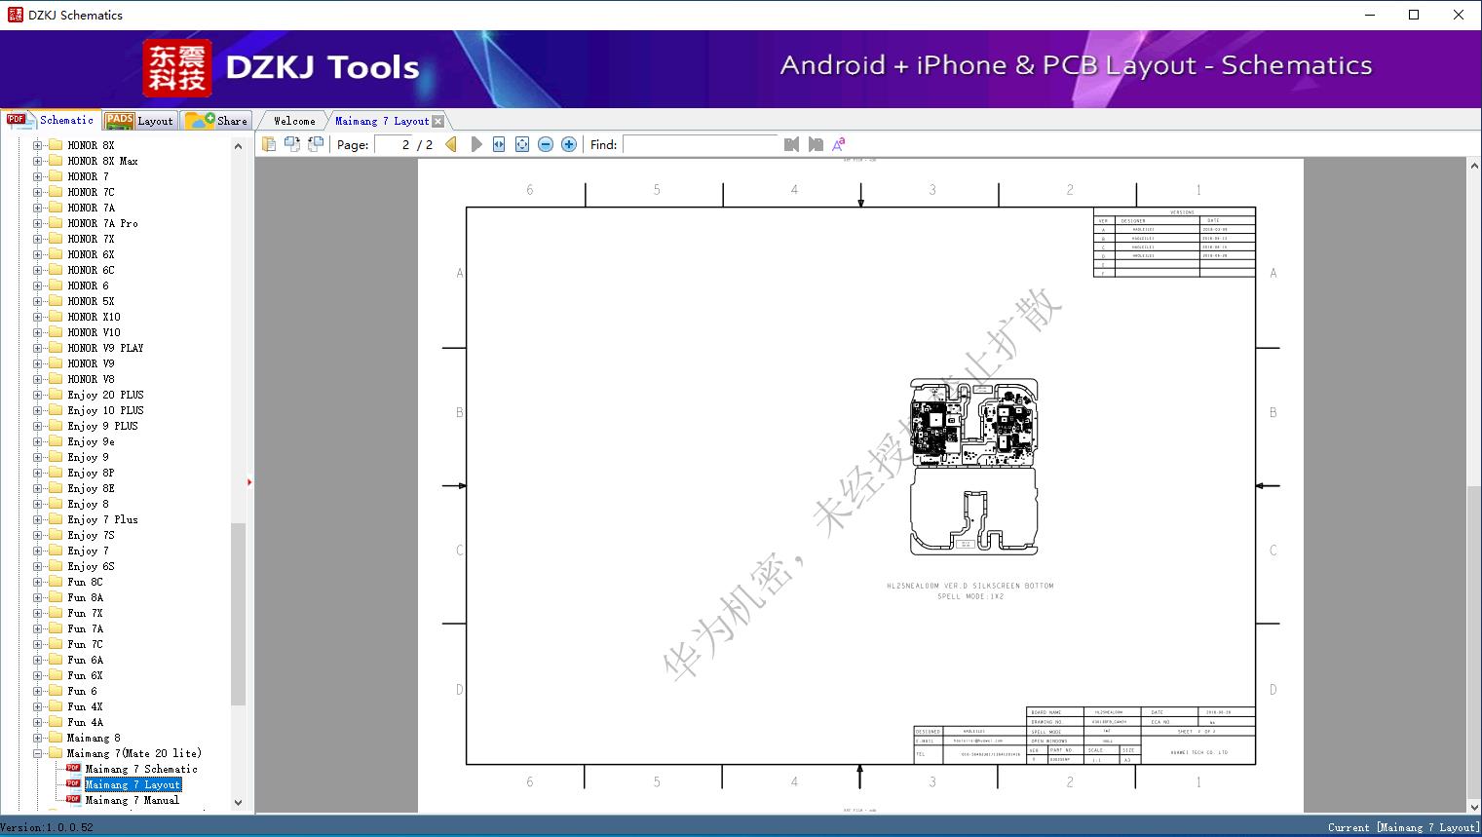The image size is (1482, 837).
Task: Expand the Fun 4A folder
Action: (x=37, y=722)
